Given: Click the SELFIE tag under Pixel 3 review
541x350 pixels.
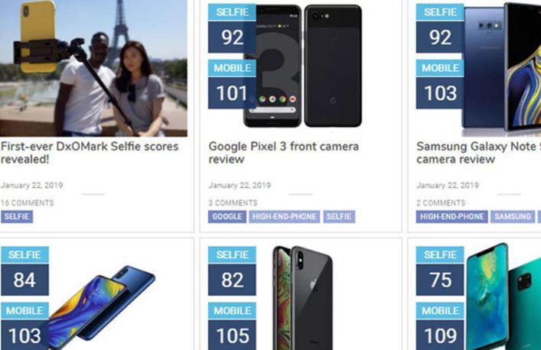Looking at the screenshot, I should coord(339,217).
